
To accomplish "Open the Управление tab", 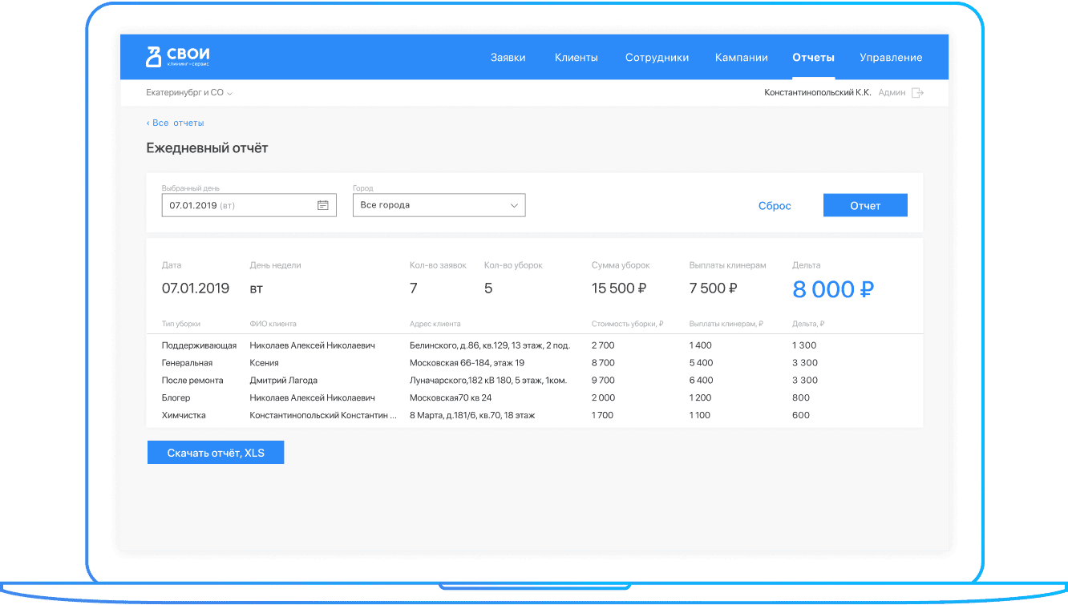I will pyautogui.click(x=891, y=58).
